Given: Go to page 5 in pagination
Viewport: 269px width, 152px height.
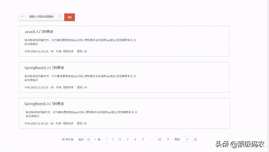Looking at the screenshot, I should coord(143,139).
